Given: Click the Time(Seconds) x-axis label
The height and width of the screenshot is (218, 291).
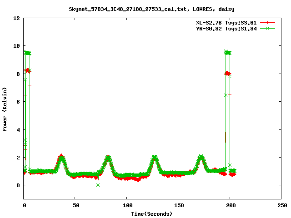Looking at the screenshot, I should point(152,213).
